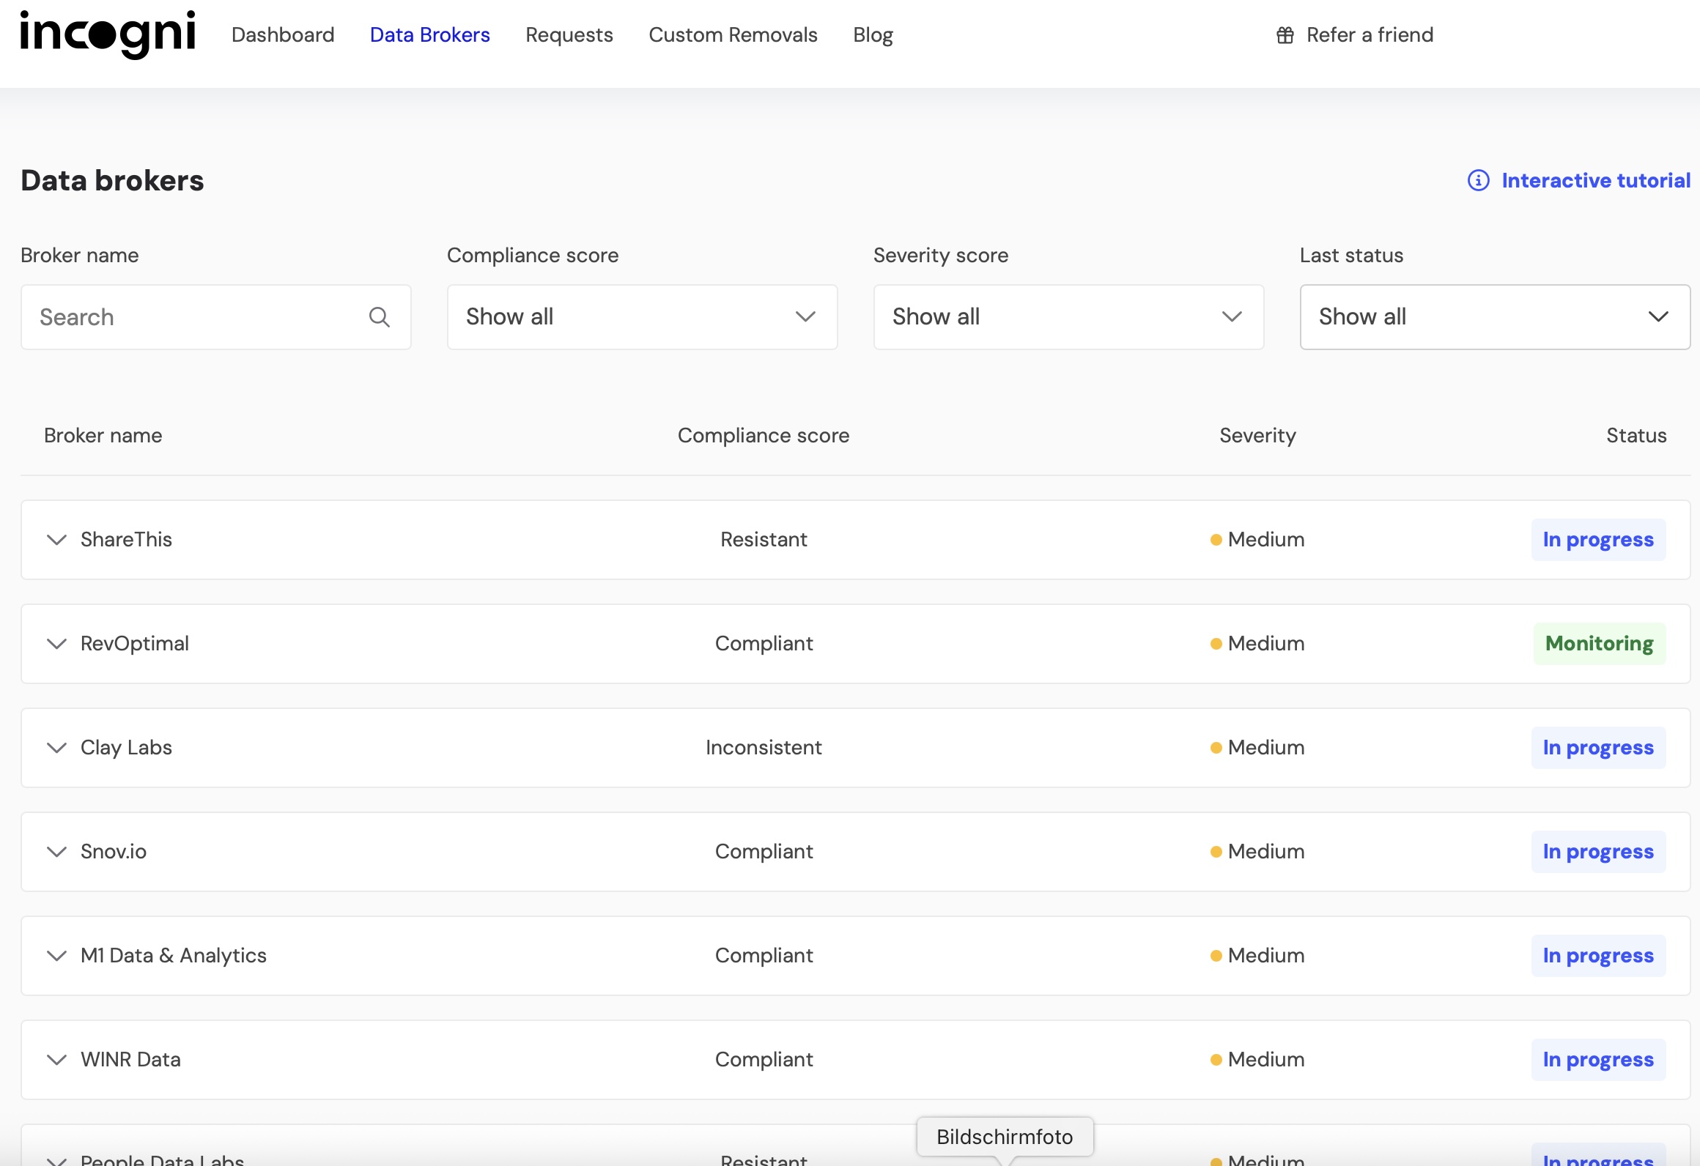Image resolution: width=1700 pixels, height=1166 pixels.
Task: Click the magnifier icon in Search field
Action: pos(379,317)
